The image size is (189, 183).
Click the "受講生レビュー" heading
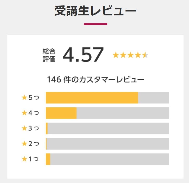click(95, 11)
